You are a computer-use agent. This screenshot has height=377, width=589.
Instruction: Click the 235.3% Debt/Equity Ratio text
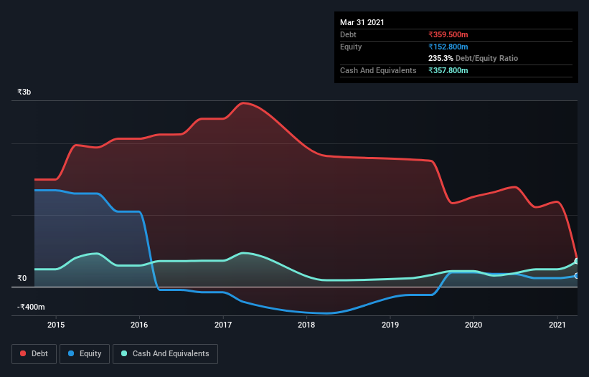(x=473, y=59)
